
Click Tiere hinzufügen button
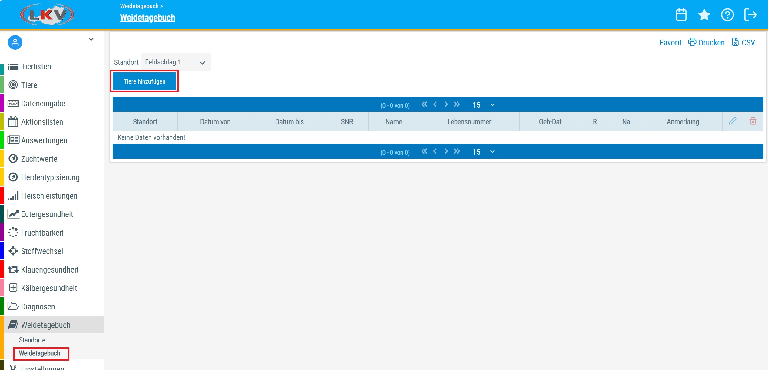coord(144,81)
